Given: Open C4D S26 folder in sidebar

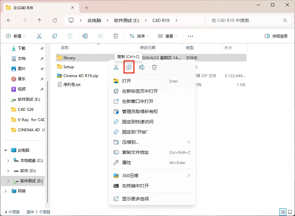Looking at the screenshot, I should [x=26, y=109].
